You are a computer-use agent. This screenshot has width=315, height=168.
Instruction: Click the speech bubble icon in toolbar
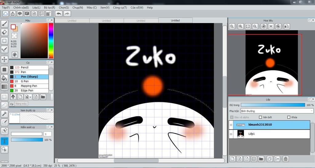[20, 14]
